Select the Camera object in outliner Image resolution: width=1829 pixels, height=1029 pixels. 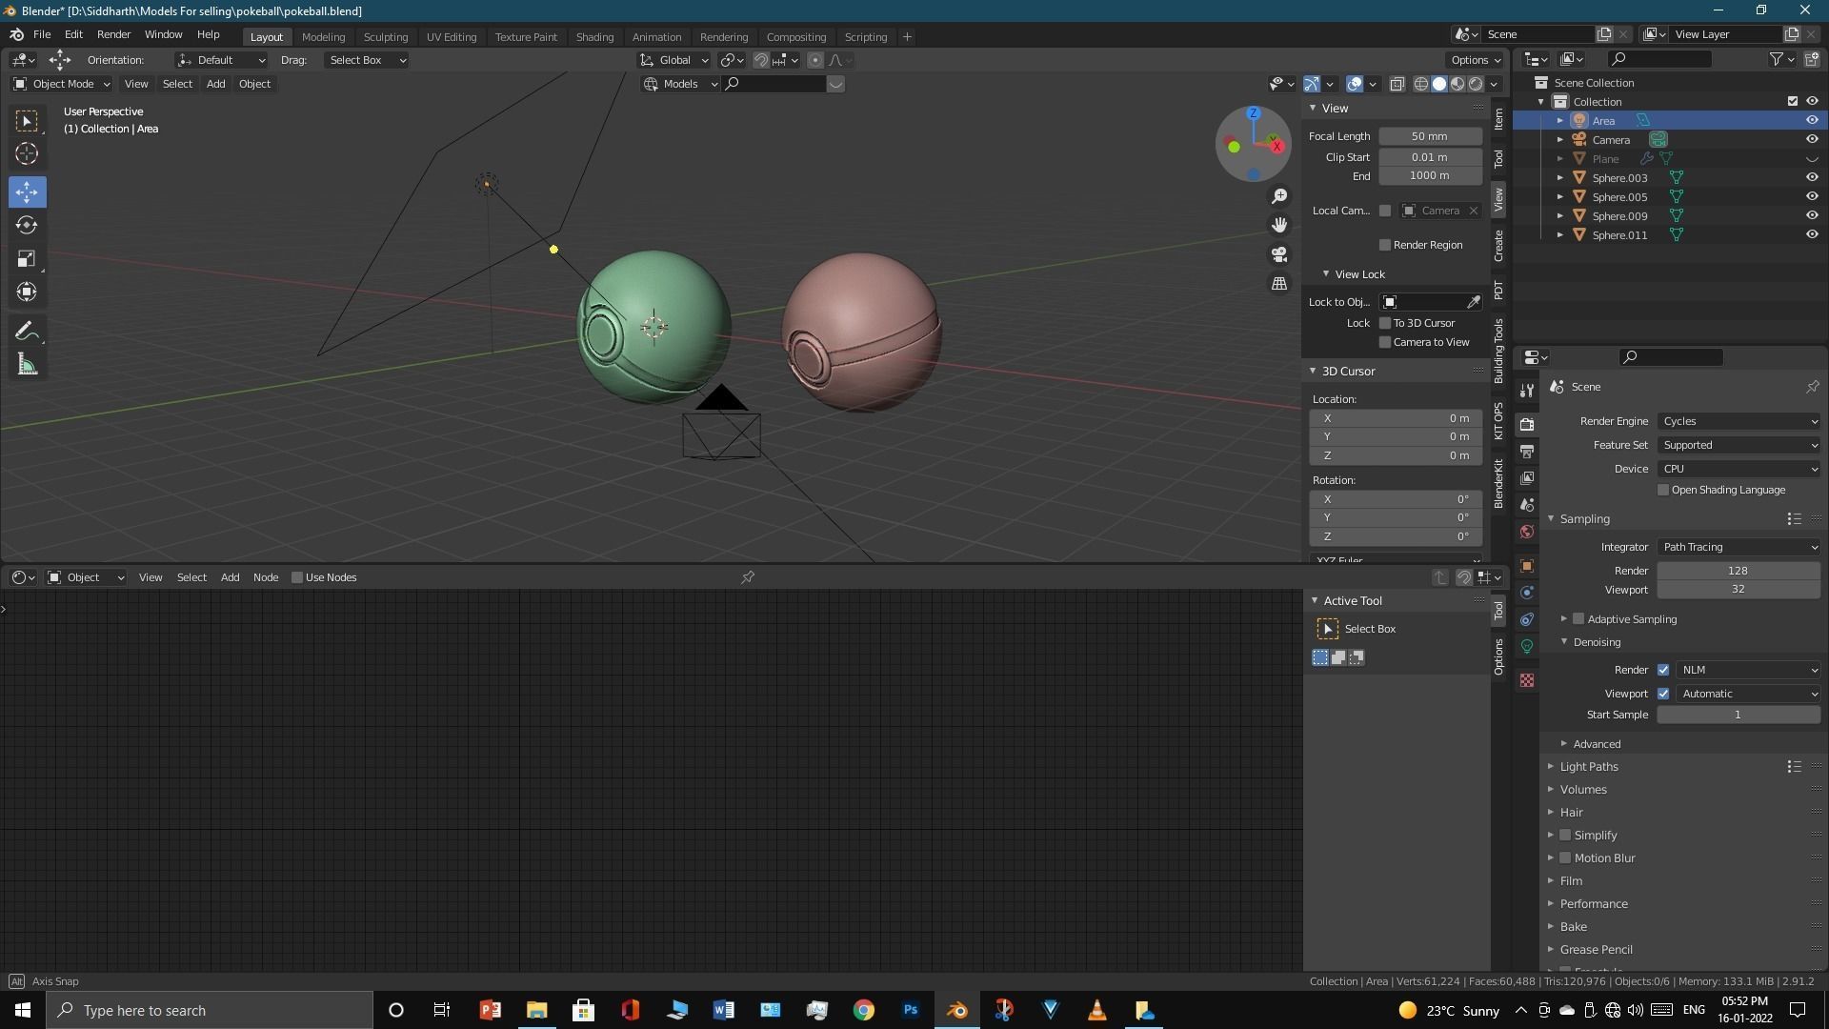pos(1611,140)
